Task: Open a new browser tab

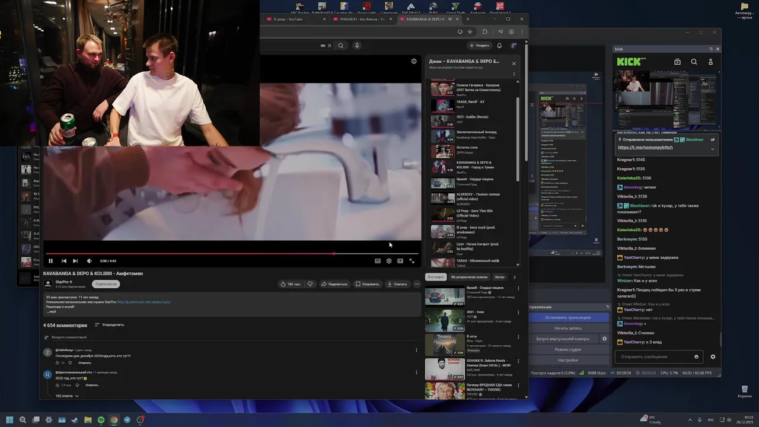Action: point(467,19)
